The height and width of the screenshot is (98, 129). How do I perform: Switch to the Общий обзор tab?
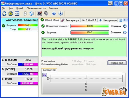point(50,20)
